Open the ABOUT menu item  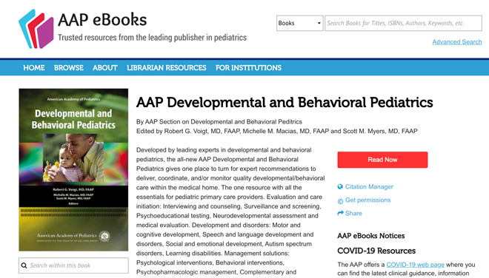click(105, 67)
